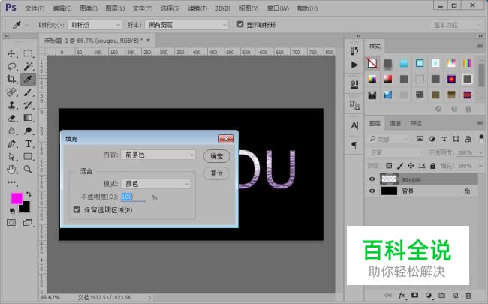Switch to the Paths tab
This screenshot has width=488, height=304.
[x=416, y=123]
